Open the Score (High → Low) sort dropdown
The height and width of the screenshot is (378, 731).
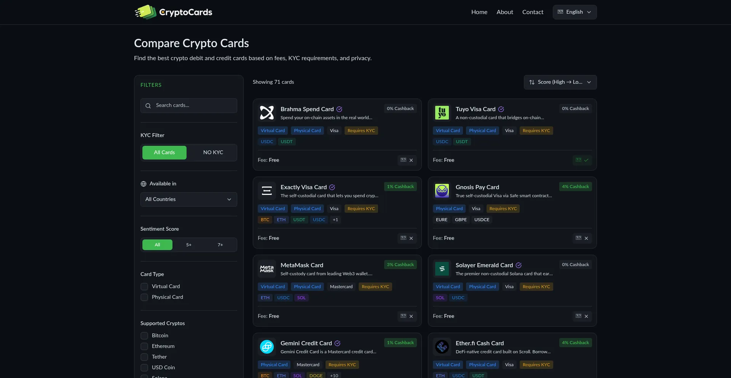[x=560, y=82]
